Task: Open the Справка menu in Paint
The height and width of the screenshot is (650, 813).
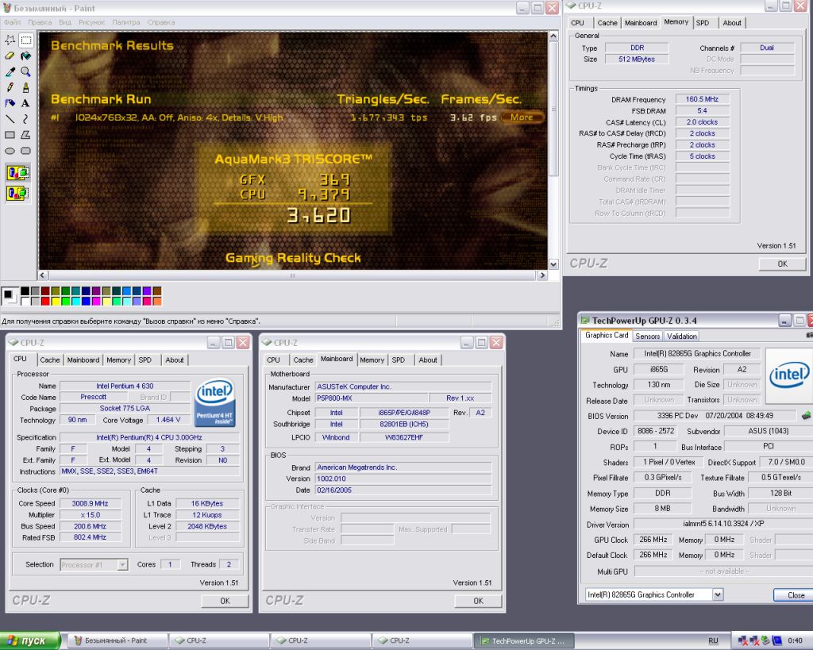Action: click(160, 22)
